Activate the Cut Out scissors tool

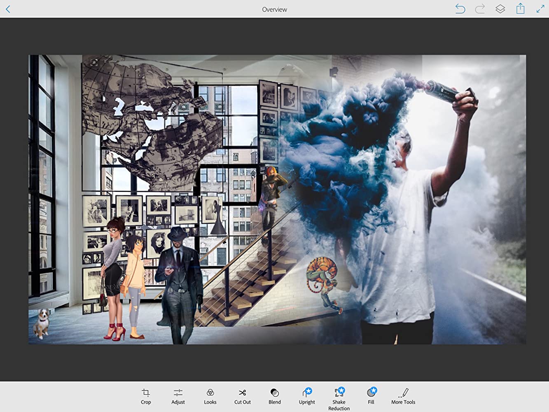(242, 396)
